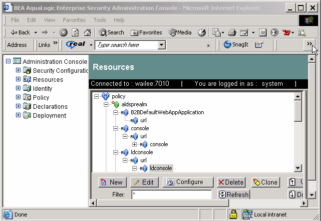Image resolution: width=321 pixels, height=221 pixels.
Task: Open the Help menu
Action: pos(119,20)
